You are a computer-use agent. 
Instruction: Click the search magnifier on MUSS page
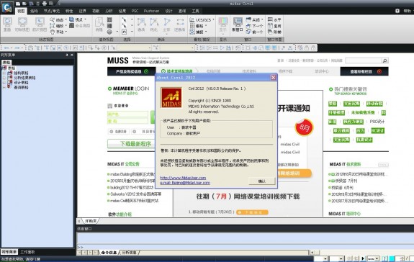pos(385,60)
